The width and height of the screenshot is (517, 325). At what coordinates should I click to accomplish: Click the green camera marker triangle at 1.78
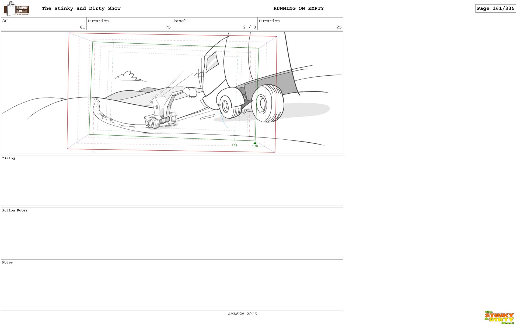(255, 143)
